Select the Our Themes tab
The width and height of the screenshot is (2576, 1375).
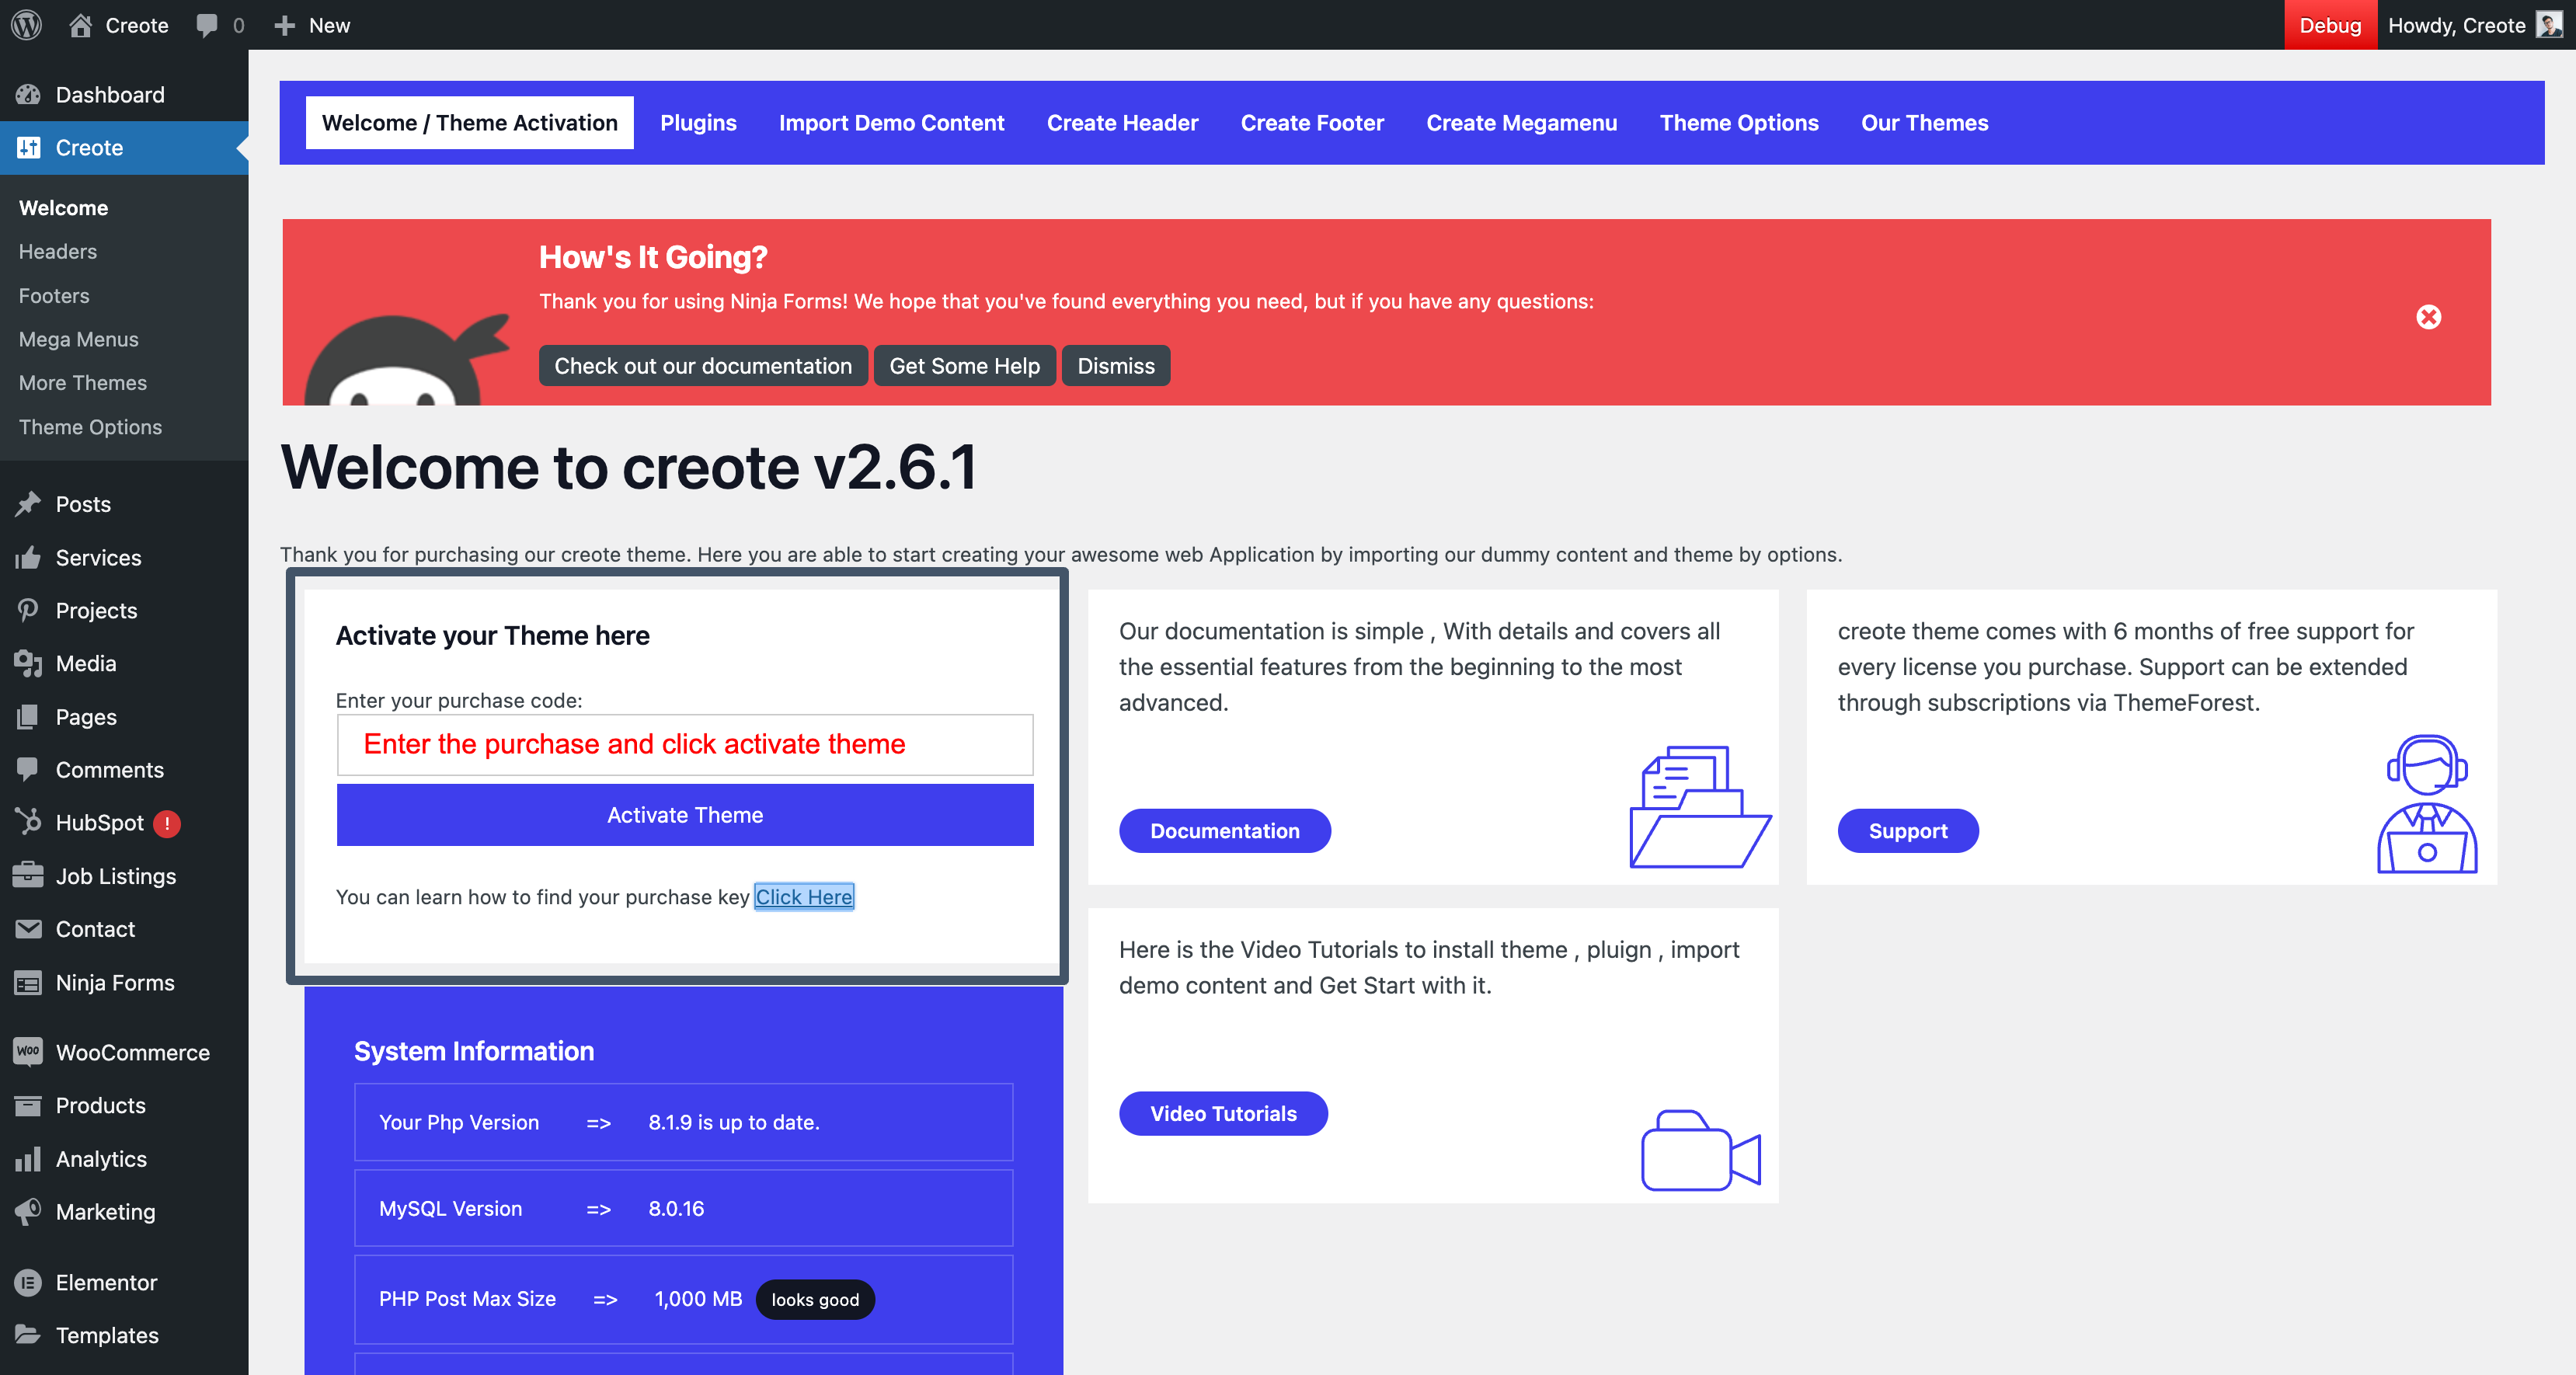point(1924,123)
